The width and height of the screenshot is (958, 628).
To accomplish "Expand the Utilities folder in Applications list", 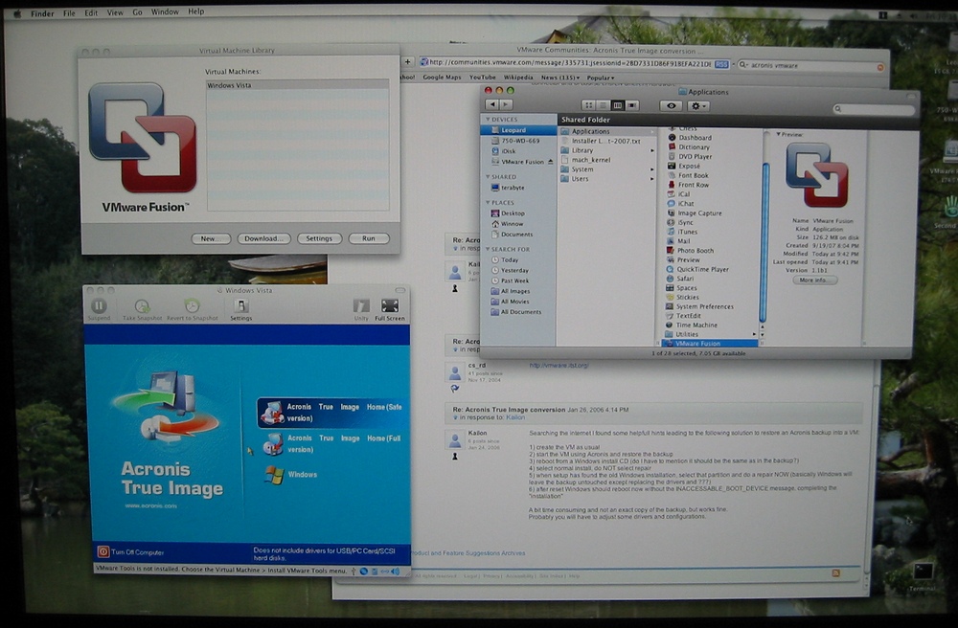I will (755, 334).
